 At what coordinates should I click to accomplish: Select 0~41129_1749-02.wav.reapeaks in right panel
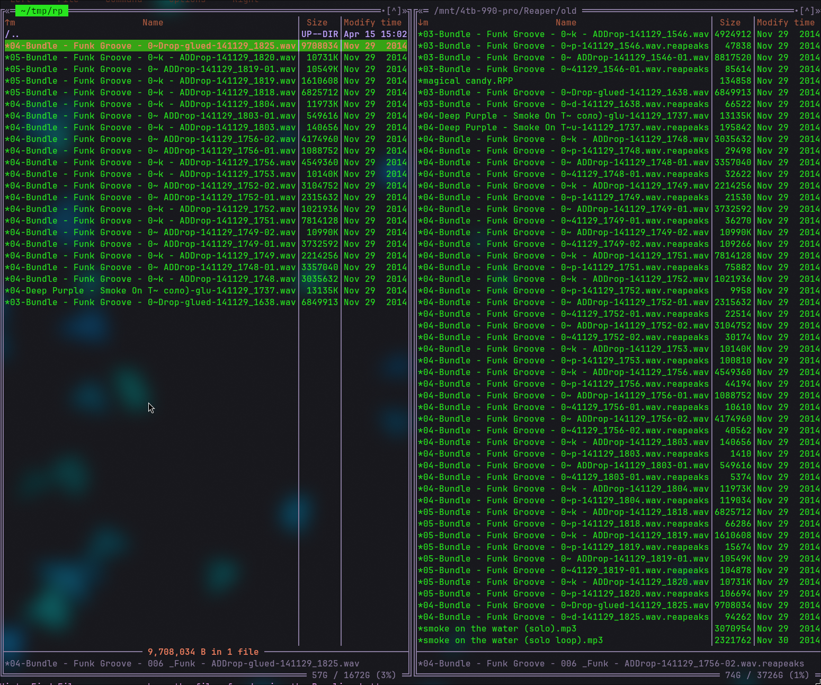click(x=619, y=244)
